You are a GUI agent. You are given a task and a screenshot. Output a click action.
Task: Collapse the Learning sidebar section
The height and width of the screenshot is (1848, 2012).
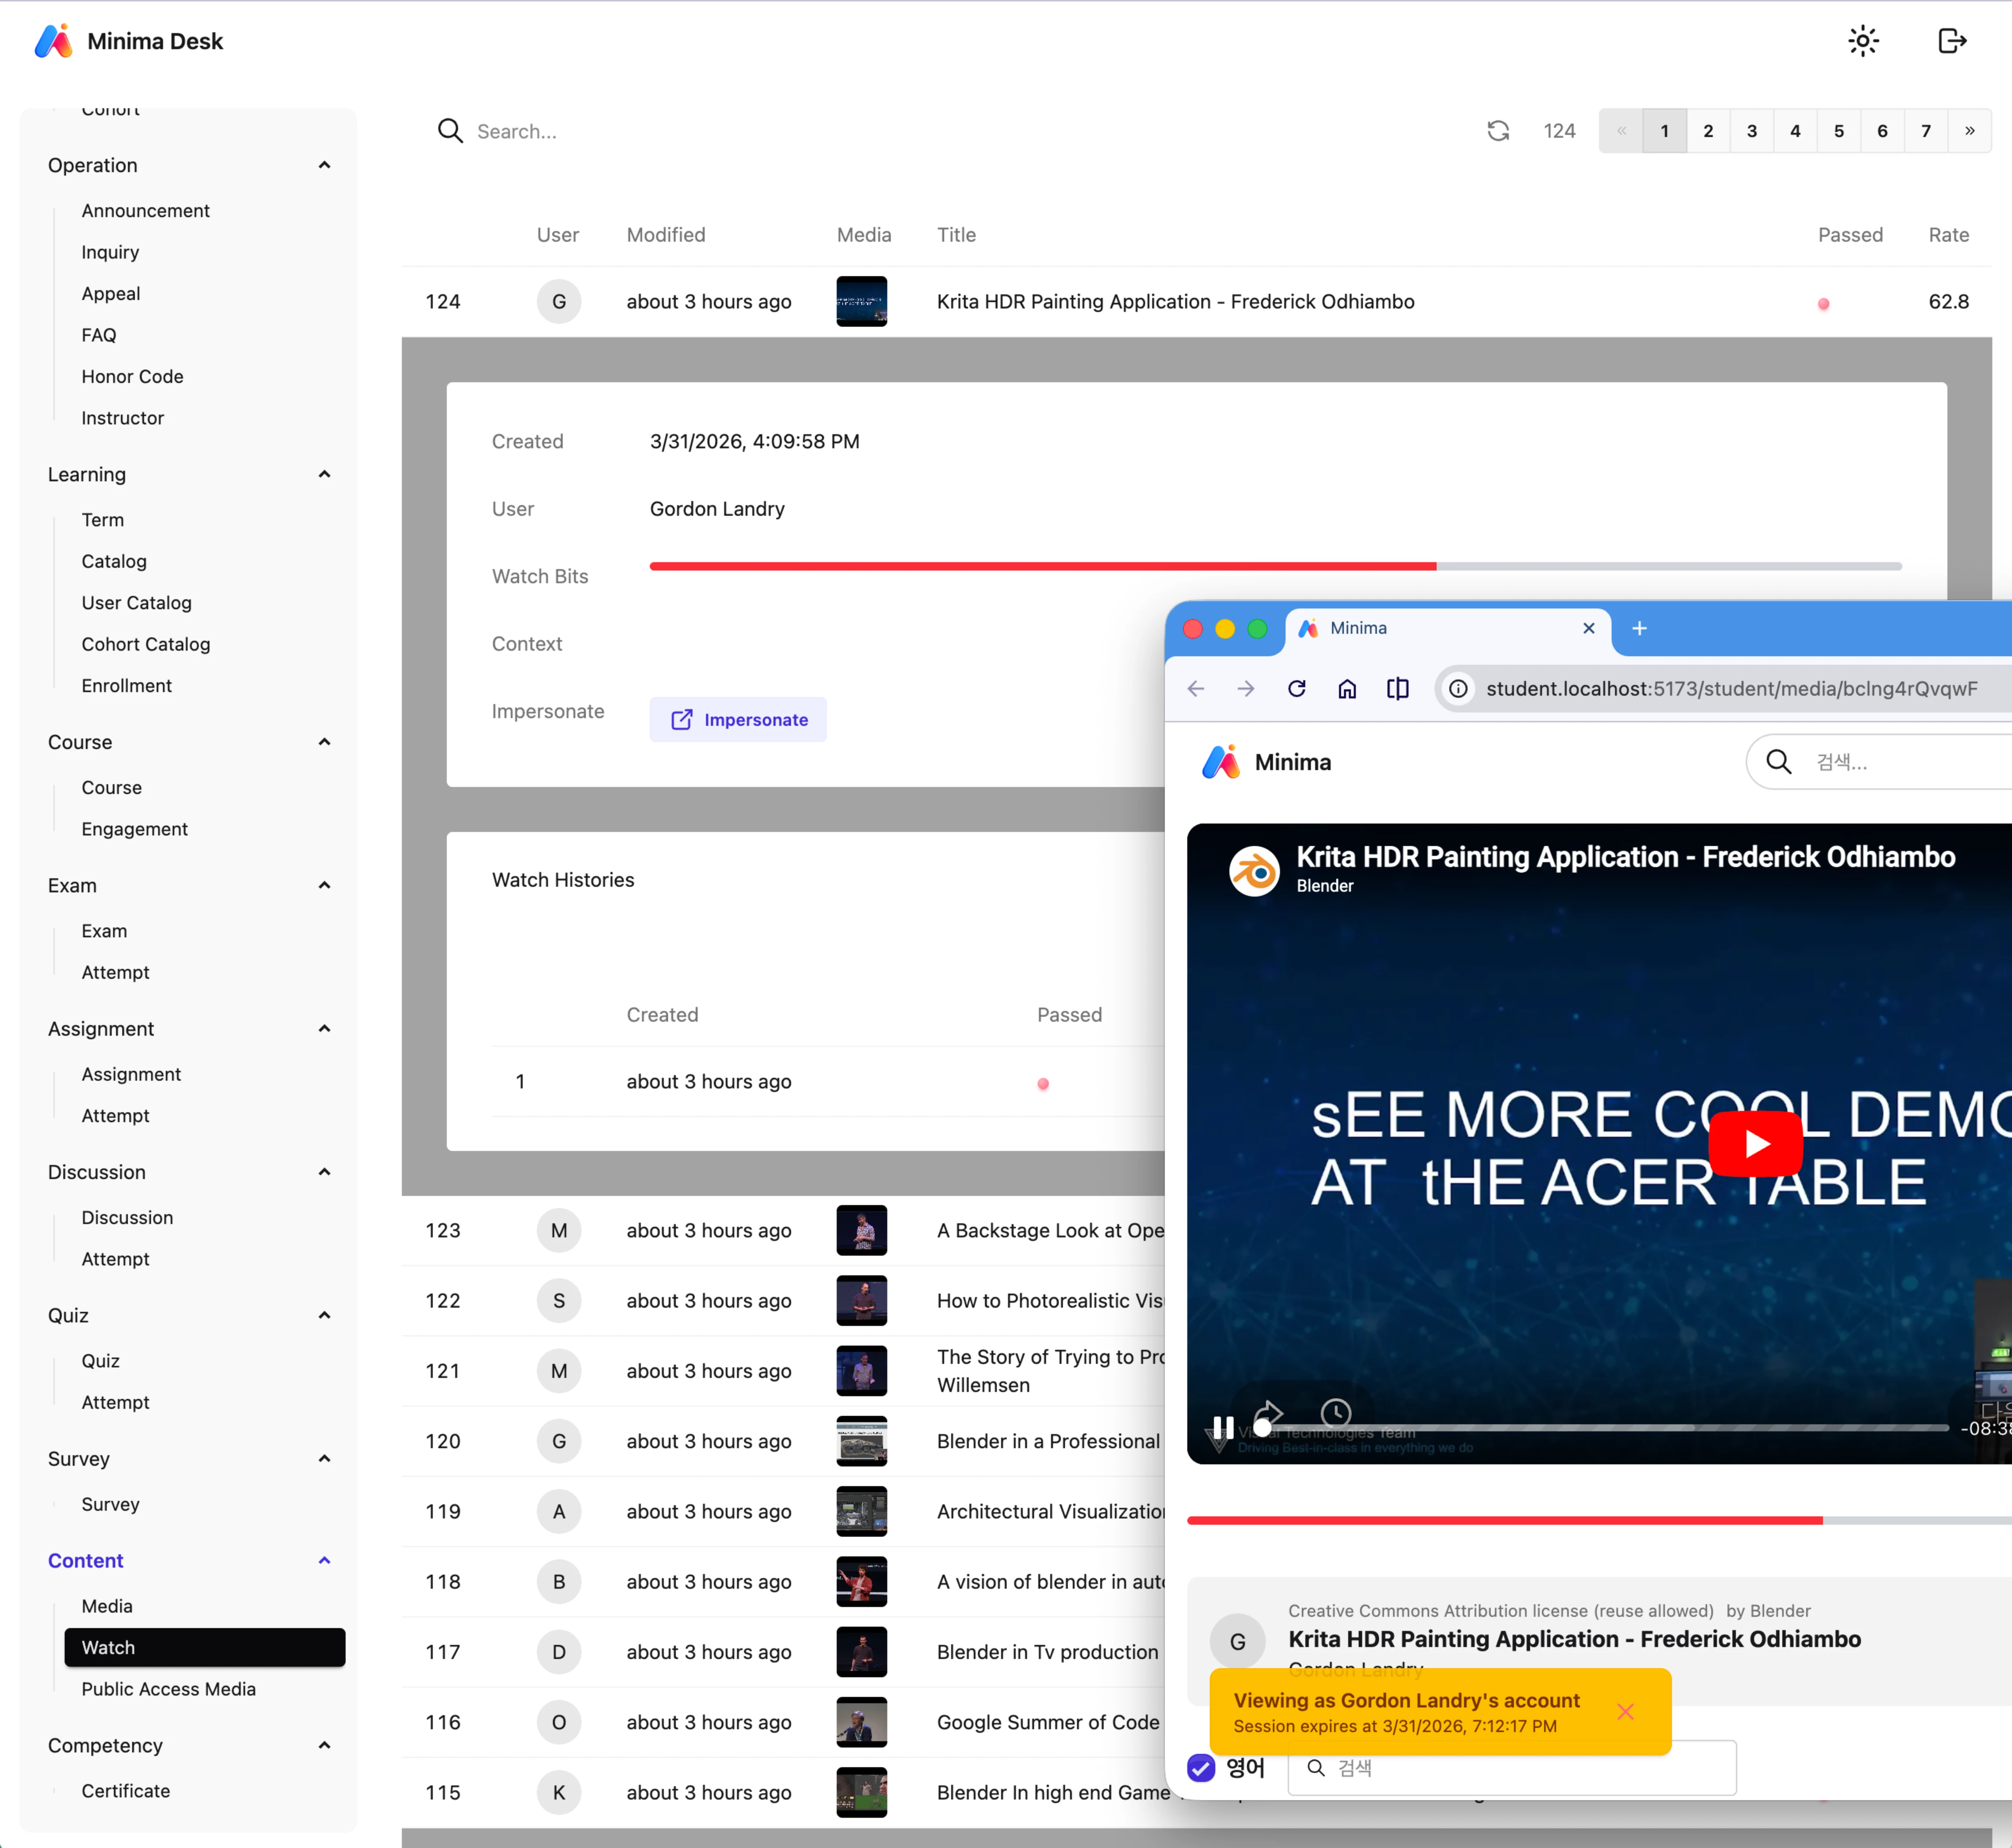(x=324, y=474)
